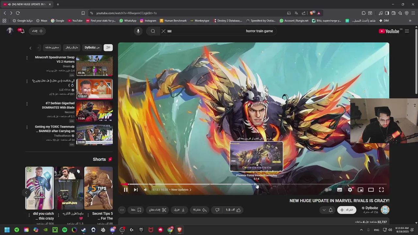The width and height of the screenshot is (418, 235).
Task: Open the Brave Shields lion icon
Action: (x=312, y=13)
